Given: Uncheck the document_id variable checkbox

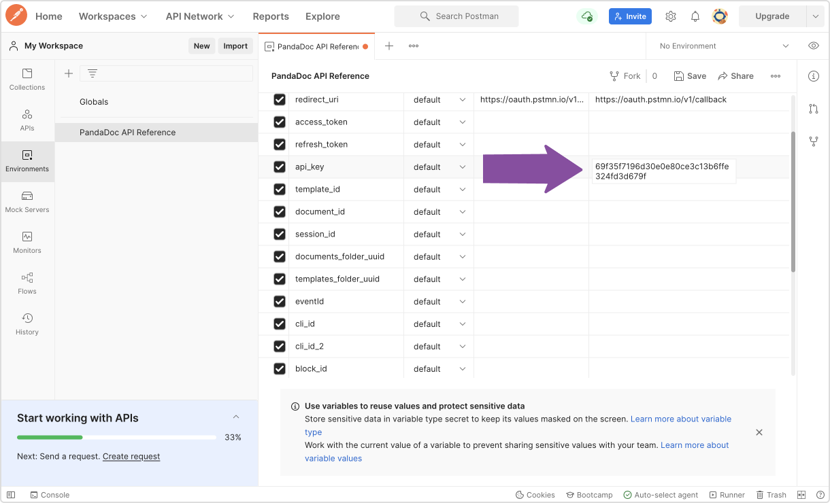Looking at the screenshot, I should (x=279, y=211).
